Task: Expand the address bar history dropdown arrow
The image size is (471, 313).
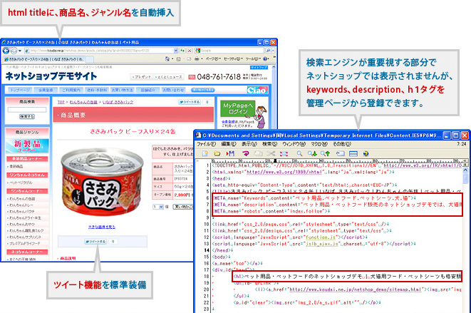Action: tap(176, 51)
